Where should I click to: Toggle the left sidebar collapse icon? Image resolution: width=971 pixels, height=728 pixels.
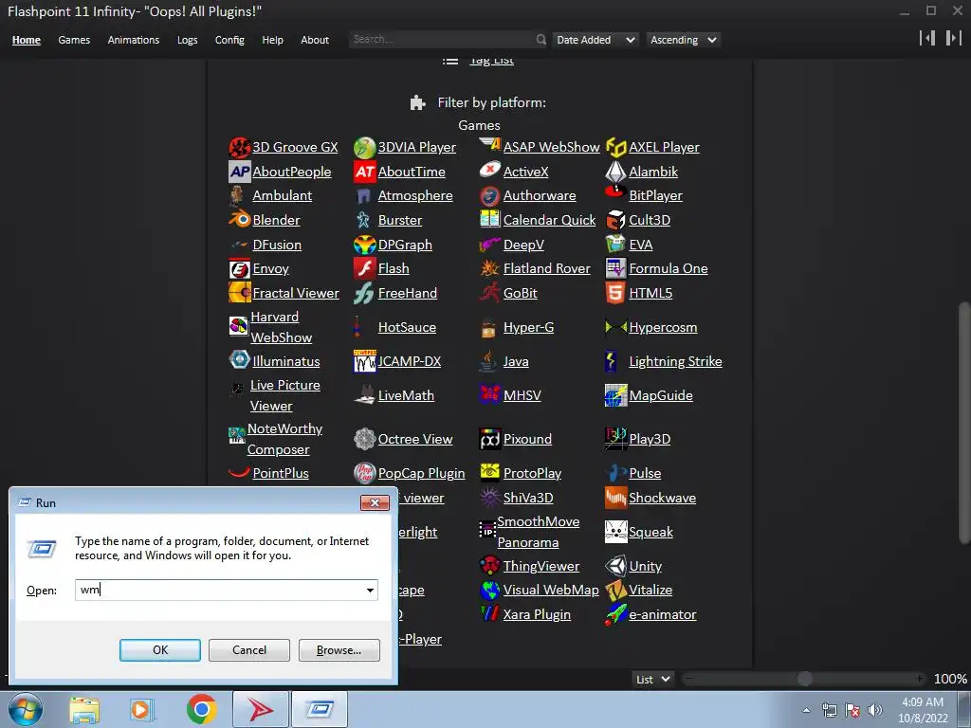927,38
